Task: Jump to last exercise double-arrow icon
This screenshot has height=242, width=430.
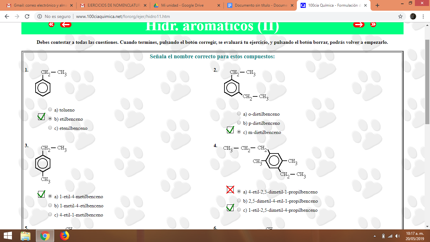Action: pos(373,25)
